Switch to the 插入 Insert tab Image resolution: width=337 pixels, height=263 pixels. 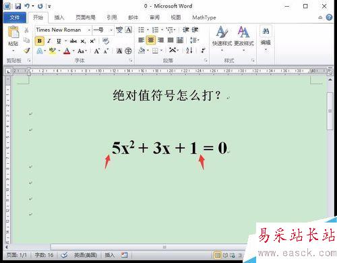[59, 18]
